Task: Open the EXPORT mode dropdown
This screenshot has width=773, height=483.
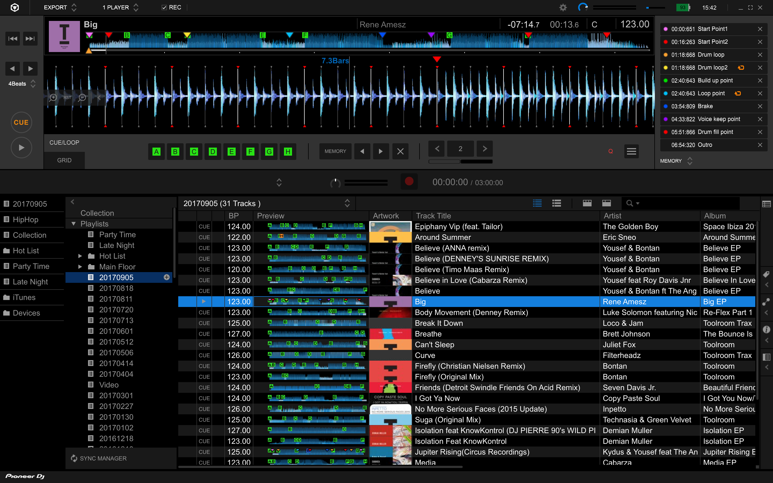Action: click(60, 7)
